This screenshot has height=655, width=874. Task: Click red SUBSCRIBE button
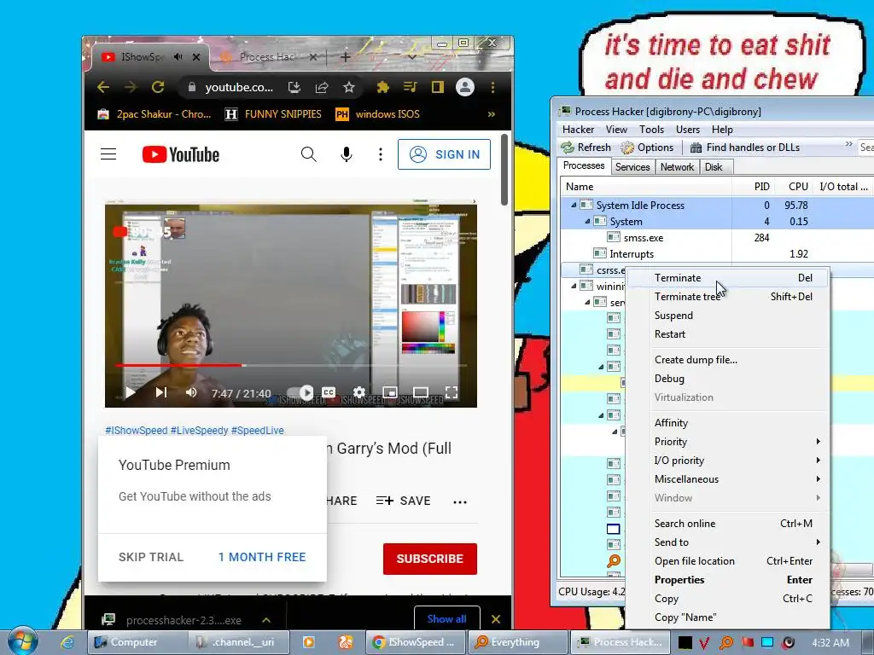[430, 559]
